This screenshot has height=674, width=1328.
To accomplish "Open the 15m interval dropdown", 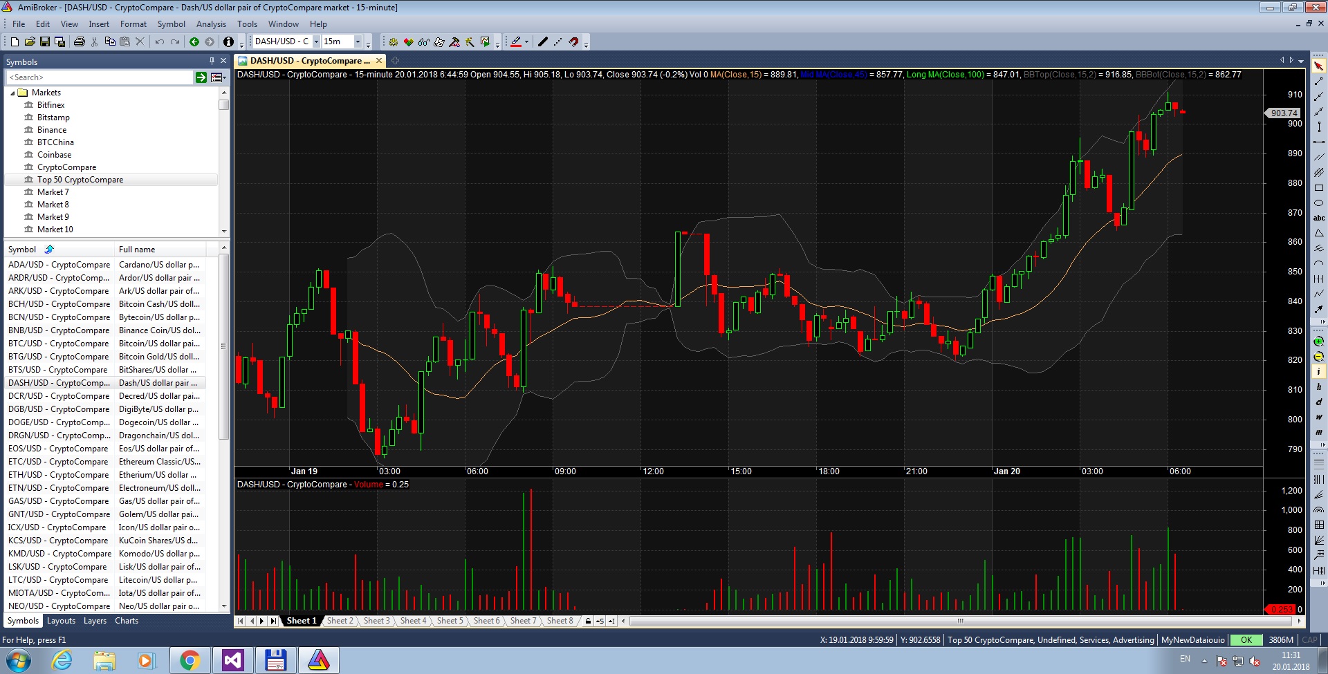I will (358, 41).
